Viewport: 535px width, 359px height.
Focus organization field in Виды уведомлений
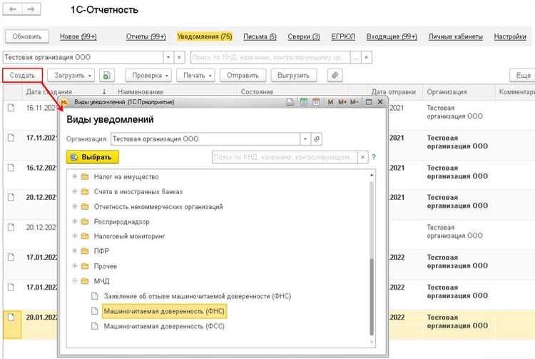coord(205,139)
